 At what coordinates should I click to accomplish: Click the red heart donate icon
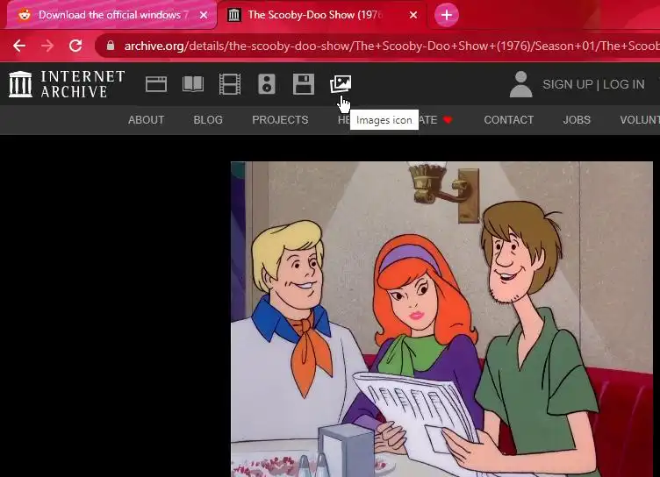(448, 120)
